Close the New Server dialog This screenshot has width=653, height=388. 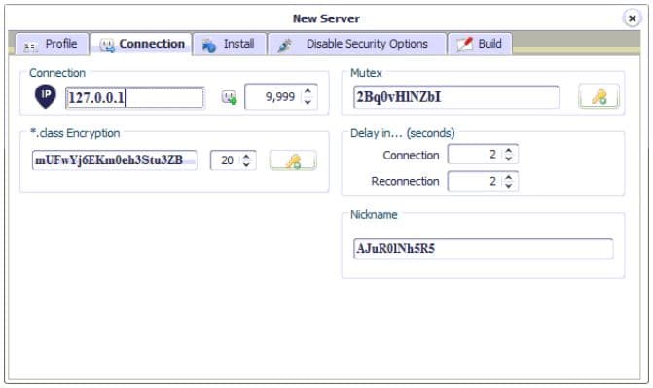click(x=633, y=18)
